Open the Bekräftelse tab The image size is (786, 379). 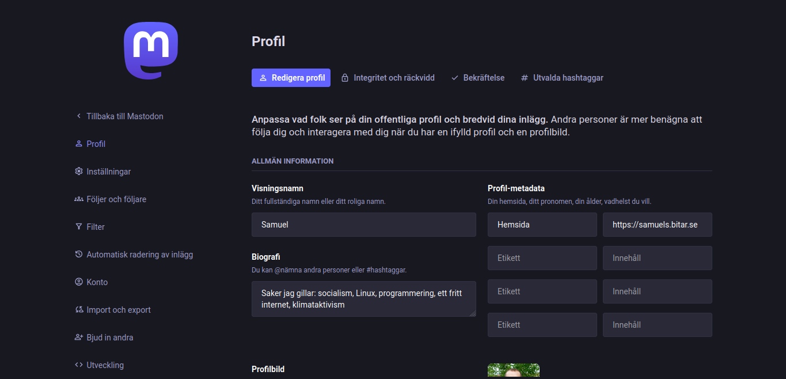coord(477,77)
